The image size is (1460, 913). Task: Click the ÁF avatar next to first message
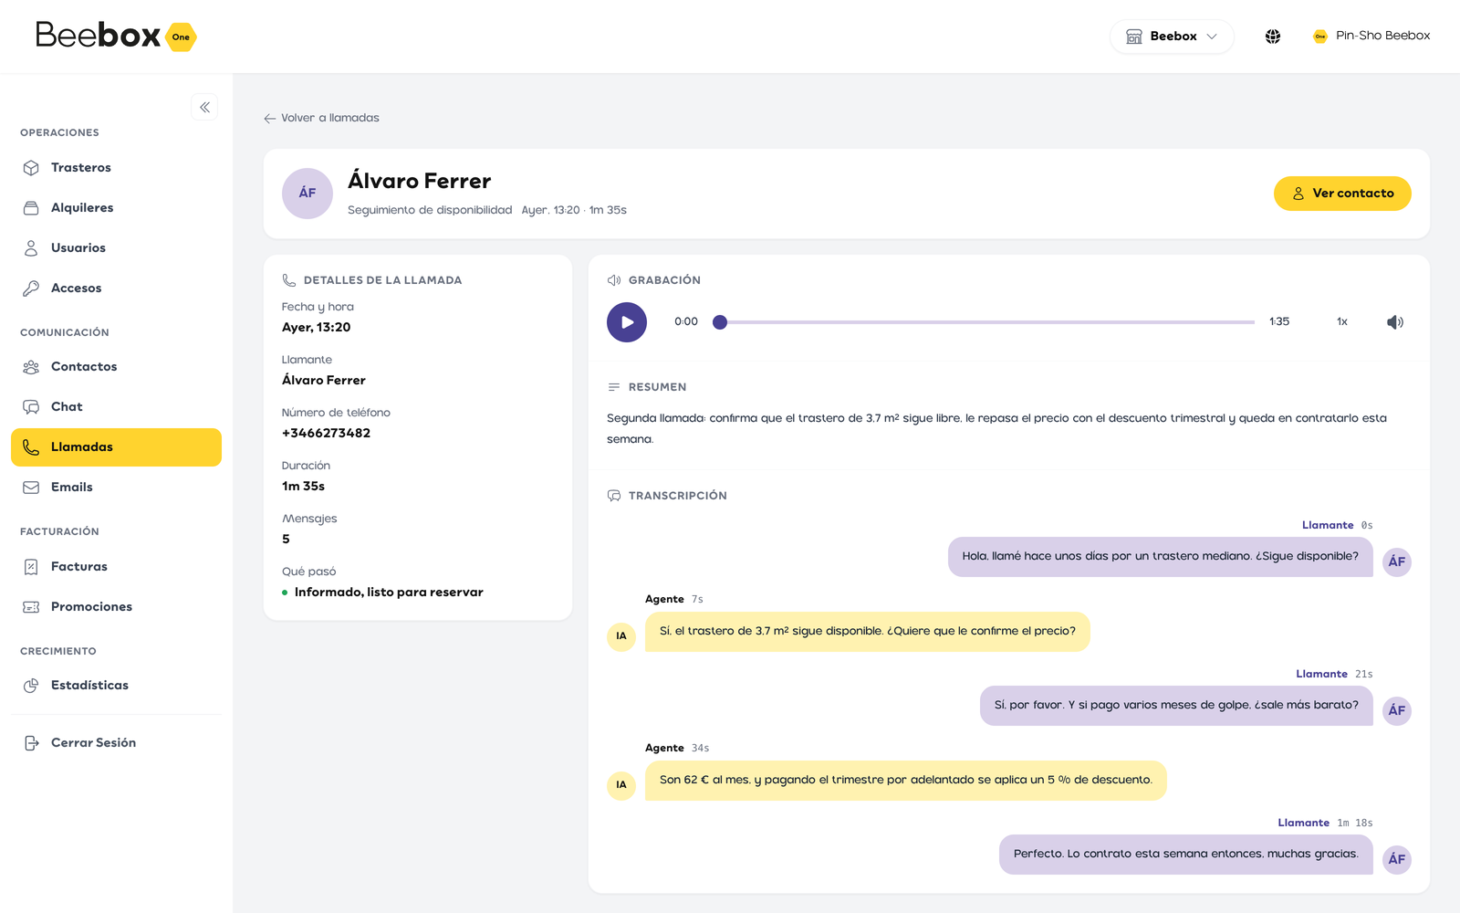tap(1397, 561)
